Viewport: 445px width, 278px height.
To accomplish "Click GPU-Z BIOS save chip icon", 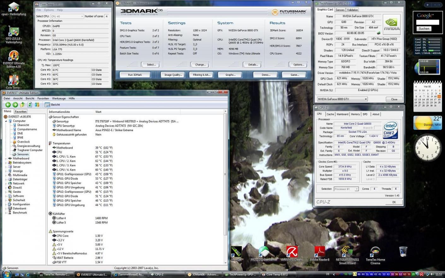I will tap(378, 33).
